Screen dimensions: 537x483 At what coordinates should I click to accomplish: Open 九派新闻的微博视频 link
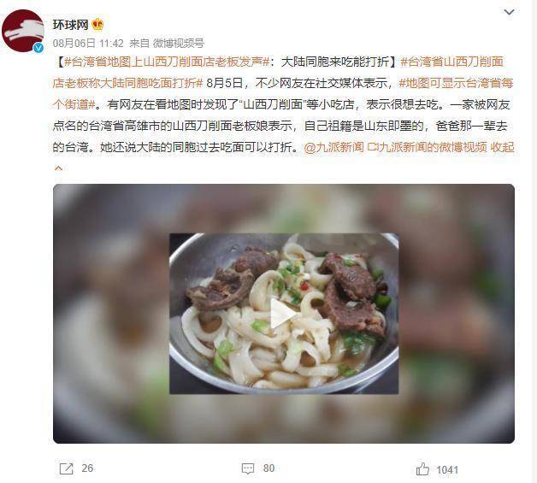pos(427,147)
